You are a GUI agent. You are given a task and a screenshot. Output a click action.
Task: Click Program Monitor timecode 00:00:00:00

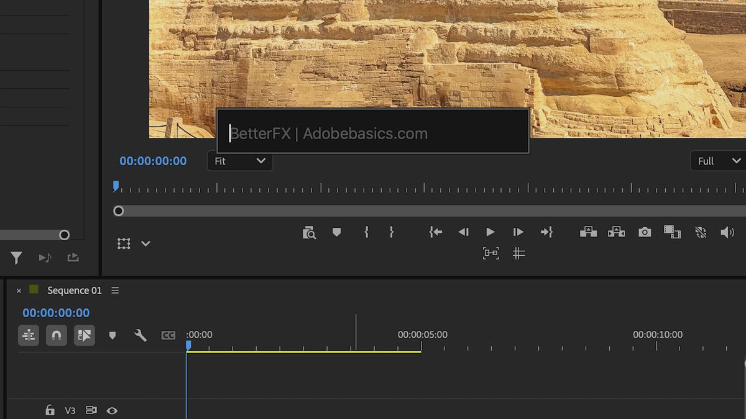pyautogui.click(x=153, y=161)
